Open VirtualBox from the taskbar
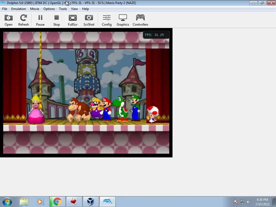Image resolution: width=276 pixels, height=207 pixels. pyautogui.click(x=91, y=202)
